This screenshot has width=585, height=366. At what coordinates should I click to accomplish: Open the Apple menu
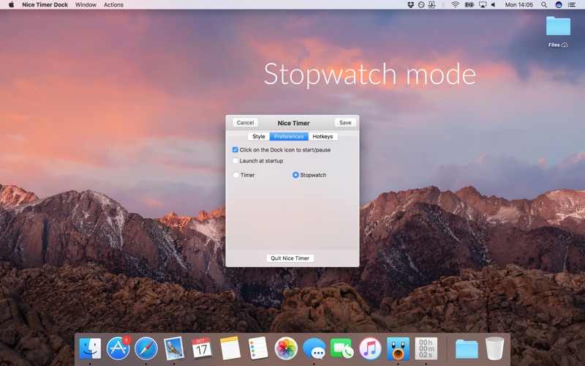coord(11,4)
